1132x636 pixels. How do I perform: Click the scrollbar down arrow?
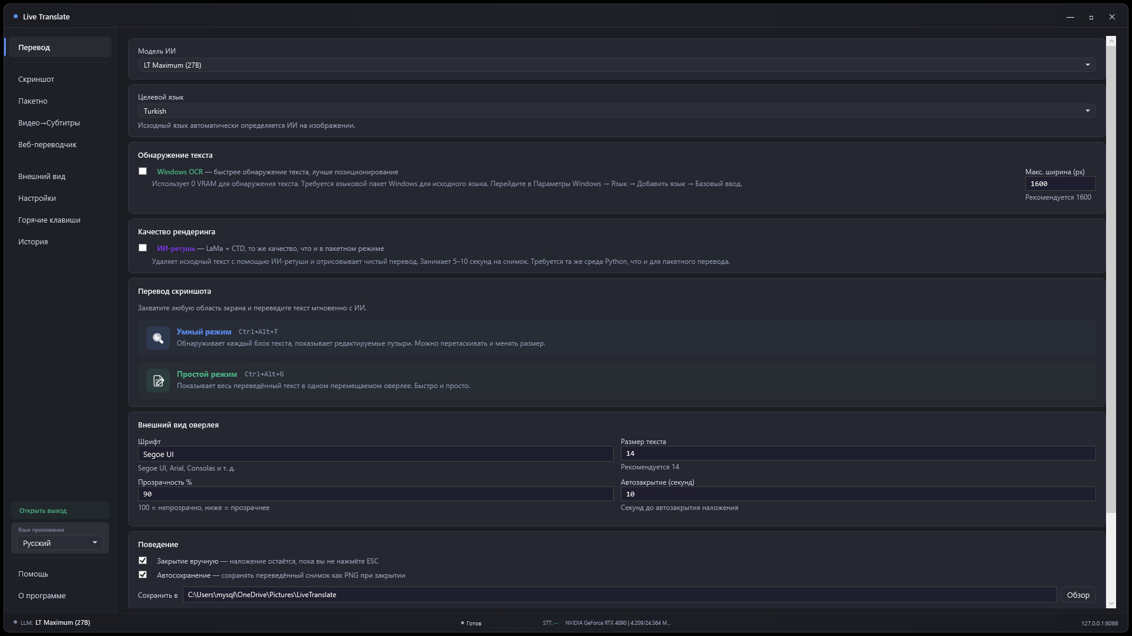click(1111, 604)
